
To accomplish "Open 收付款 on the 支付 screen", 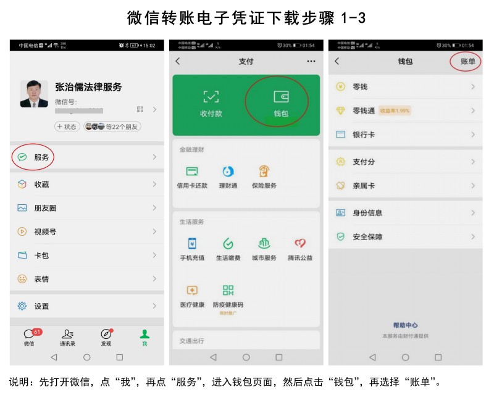I will pyautogui.click(x=211, y=104).
